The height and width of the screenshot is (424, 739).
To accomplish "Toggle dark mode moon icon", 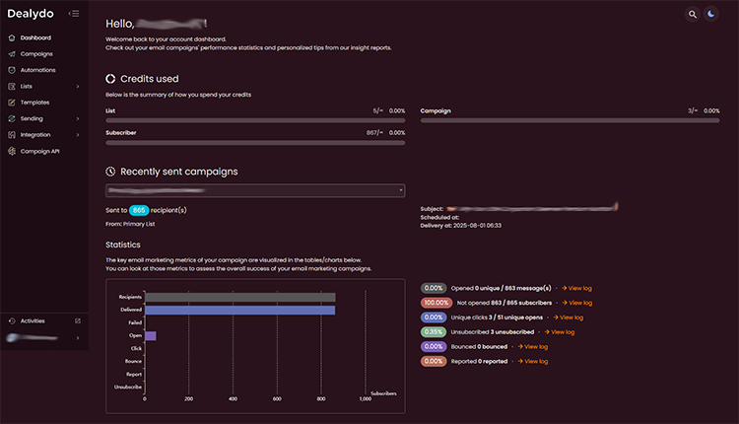I will pyautogui.click(x=711, y=14).
